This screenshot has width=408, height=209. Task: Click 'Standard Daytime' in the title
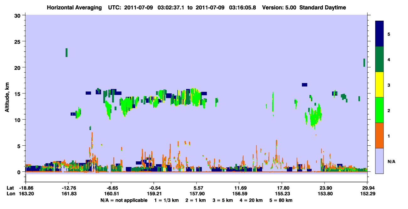coord(323,8)
